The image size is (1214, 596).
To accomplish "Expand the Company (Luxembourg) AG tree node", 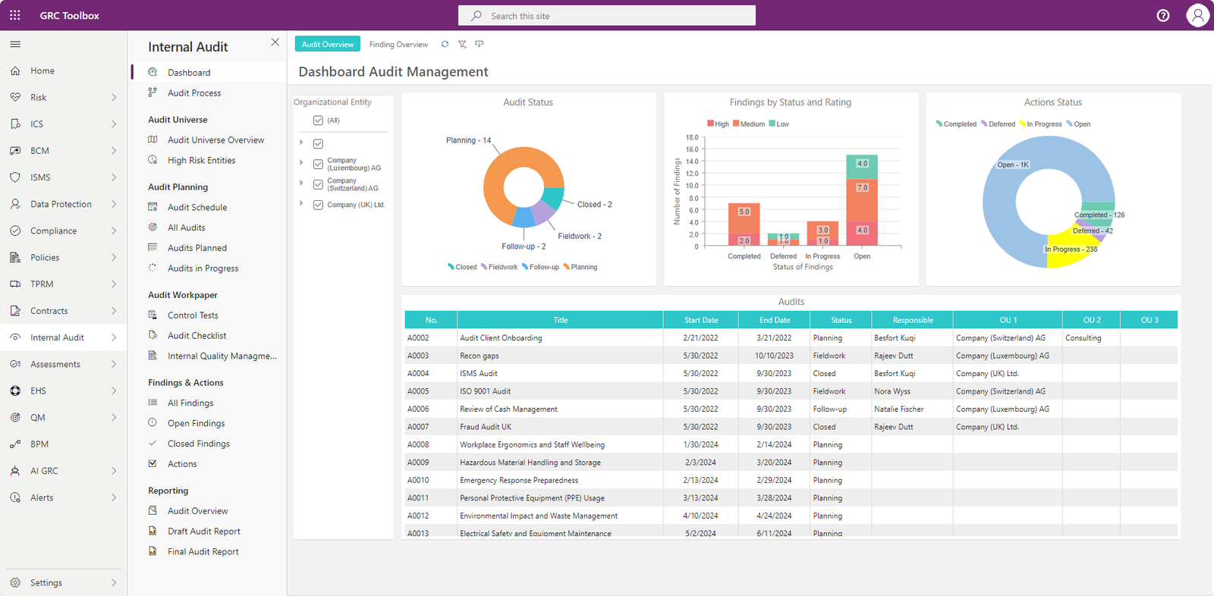I will [x=301, y=163].
